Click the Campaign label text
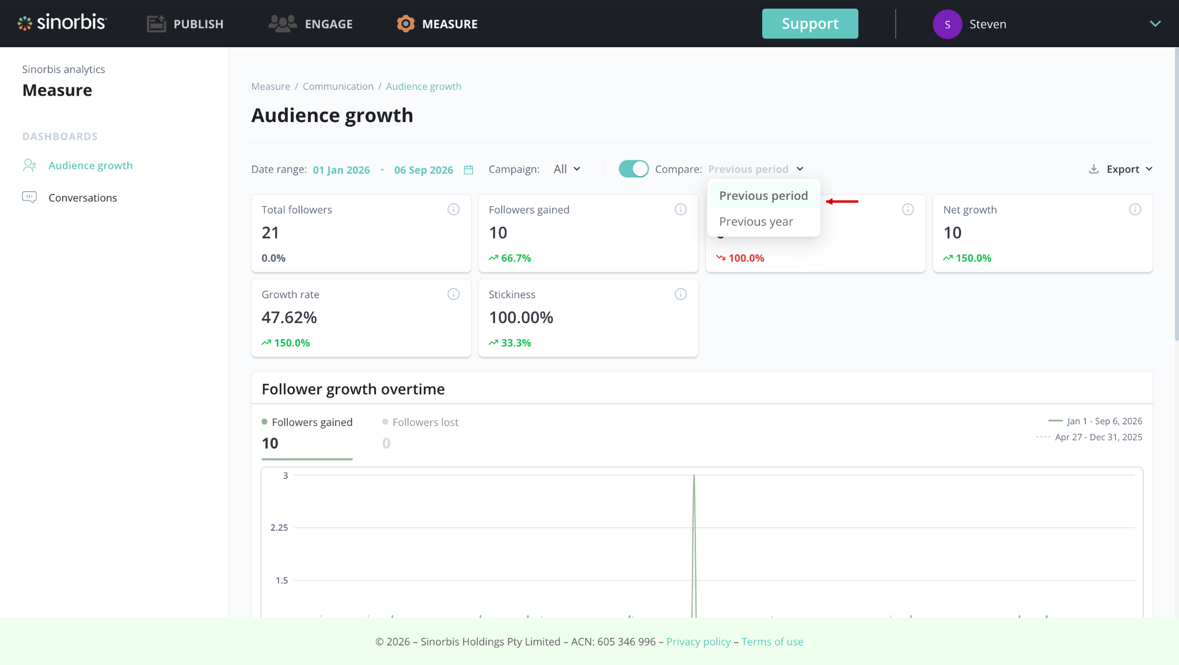The image size is (1179, 665). click(x=514, y=169)
